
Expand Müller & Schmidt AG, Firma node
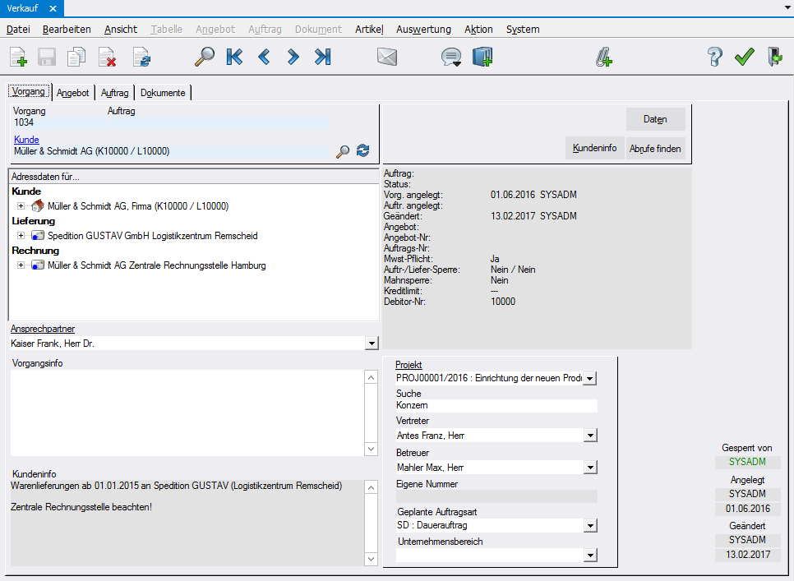[x=20, y=206]
